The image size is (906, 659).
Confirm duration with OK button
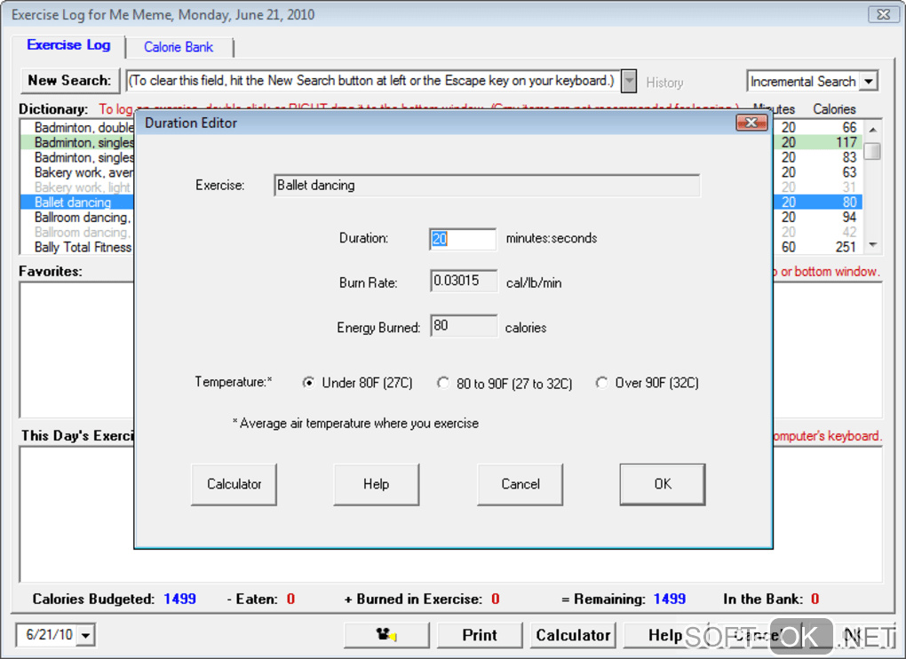[x=663, y=484]
